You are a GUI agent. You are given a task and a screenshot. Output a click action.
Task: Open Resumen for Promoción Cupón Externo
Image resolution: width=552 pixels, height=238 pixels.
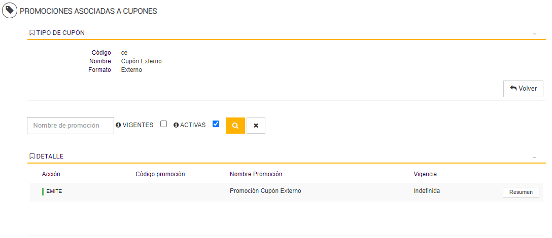521,192
